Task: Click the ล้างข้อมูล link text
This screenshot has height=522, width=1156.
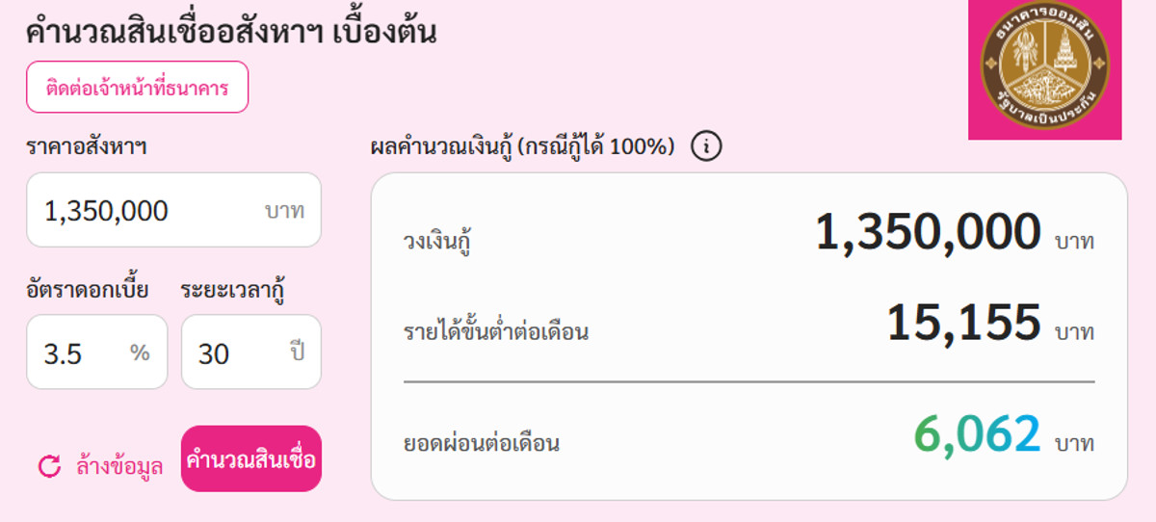Action: tap(119, 467)
